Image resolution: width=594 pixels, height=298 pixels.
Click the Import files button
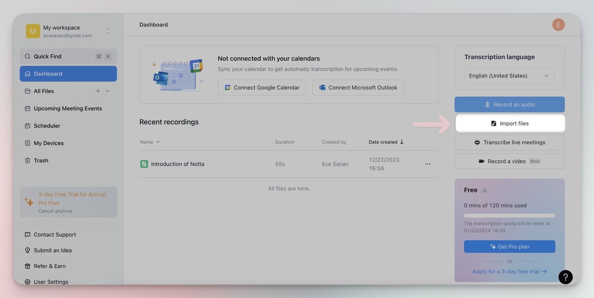509,123
